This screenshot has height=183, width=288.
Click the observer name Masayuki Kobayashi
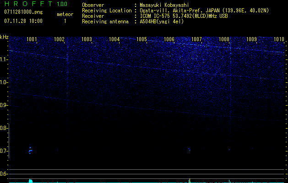164,5
